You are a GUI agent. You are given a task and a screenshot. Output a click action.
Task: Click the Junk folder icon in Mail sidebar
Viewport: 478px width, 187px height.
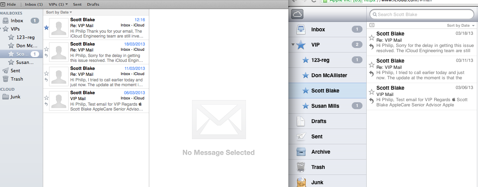(6, 97)
